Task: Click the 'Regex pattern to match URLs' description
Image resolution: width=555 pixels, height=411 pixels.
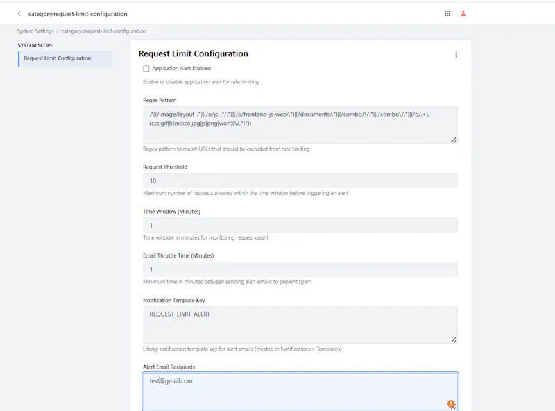Action: (x=226, y=149)
